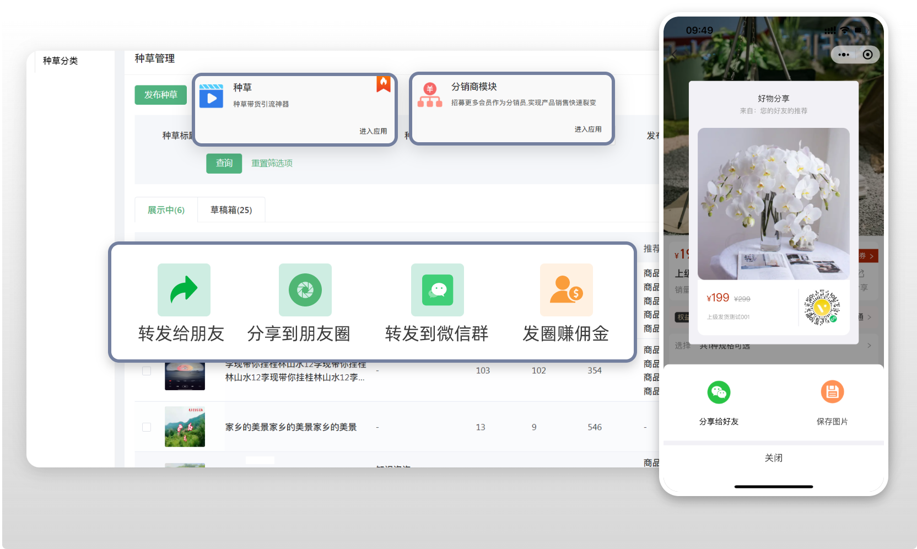Open the mini-program three-dots menu
917x549 pixels.
tap(844, 55)
